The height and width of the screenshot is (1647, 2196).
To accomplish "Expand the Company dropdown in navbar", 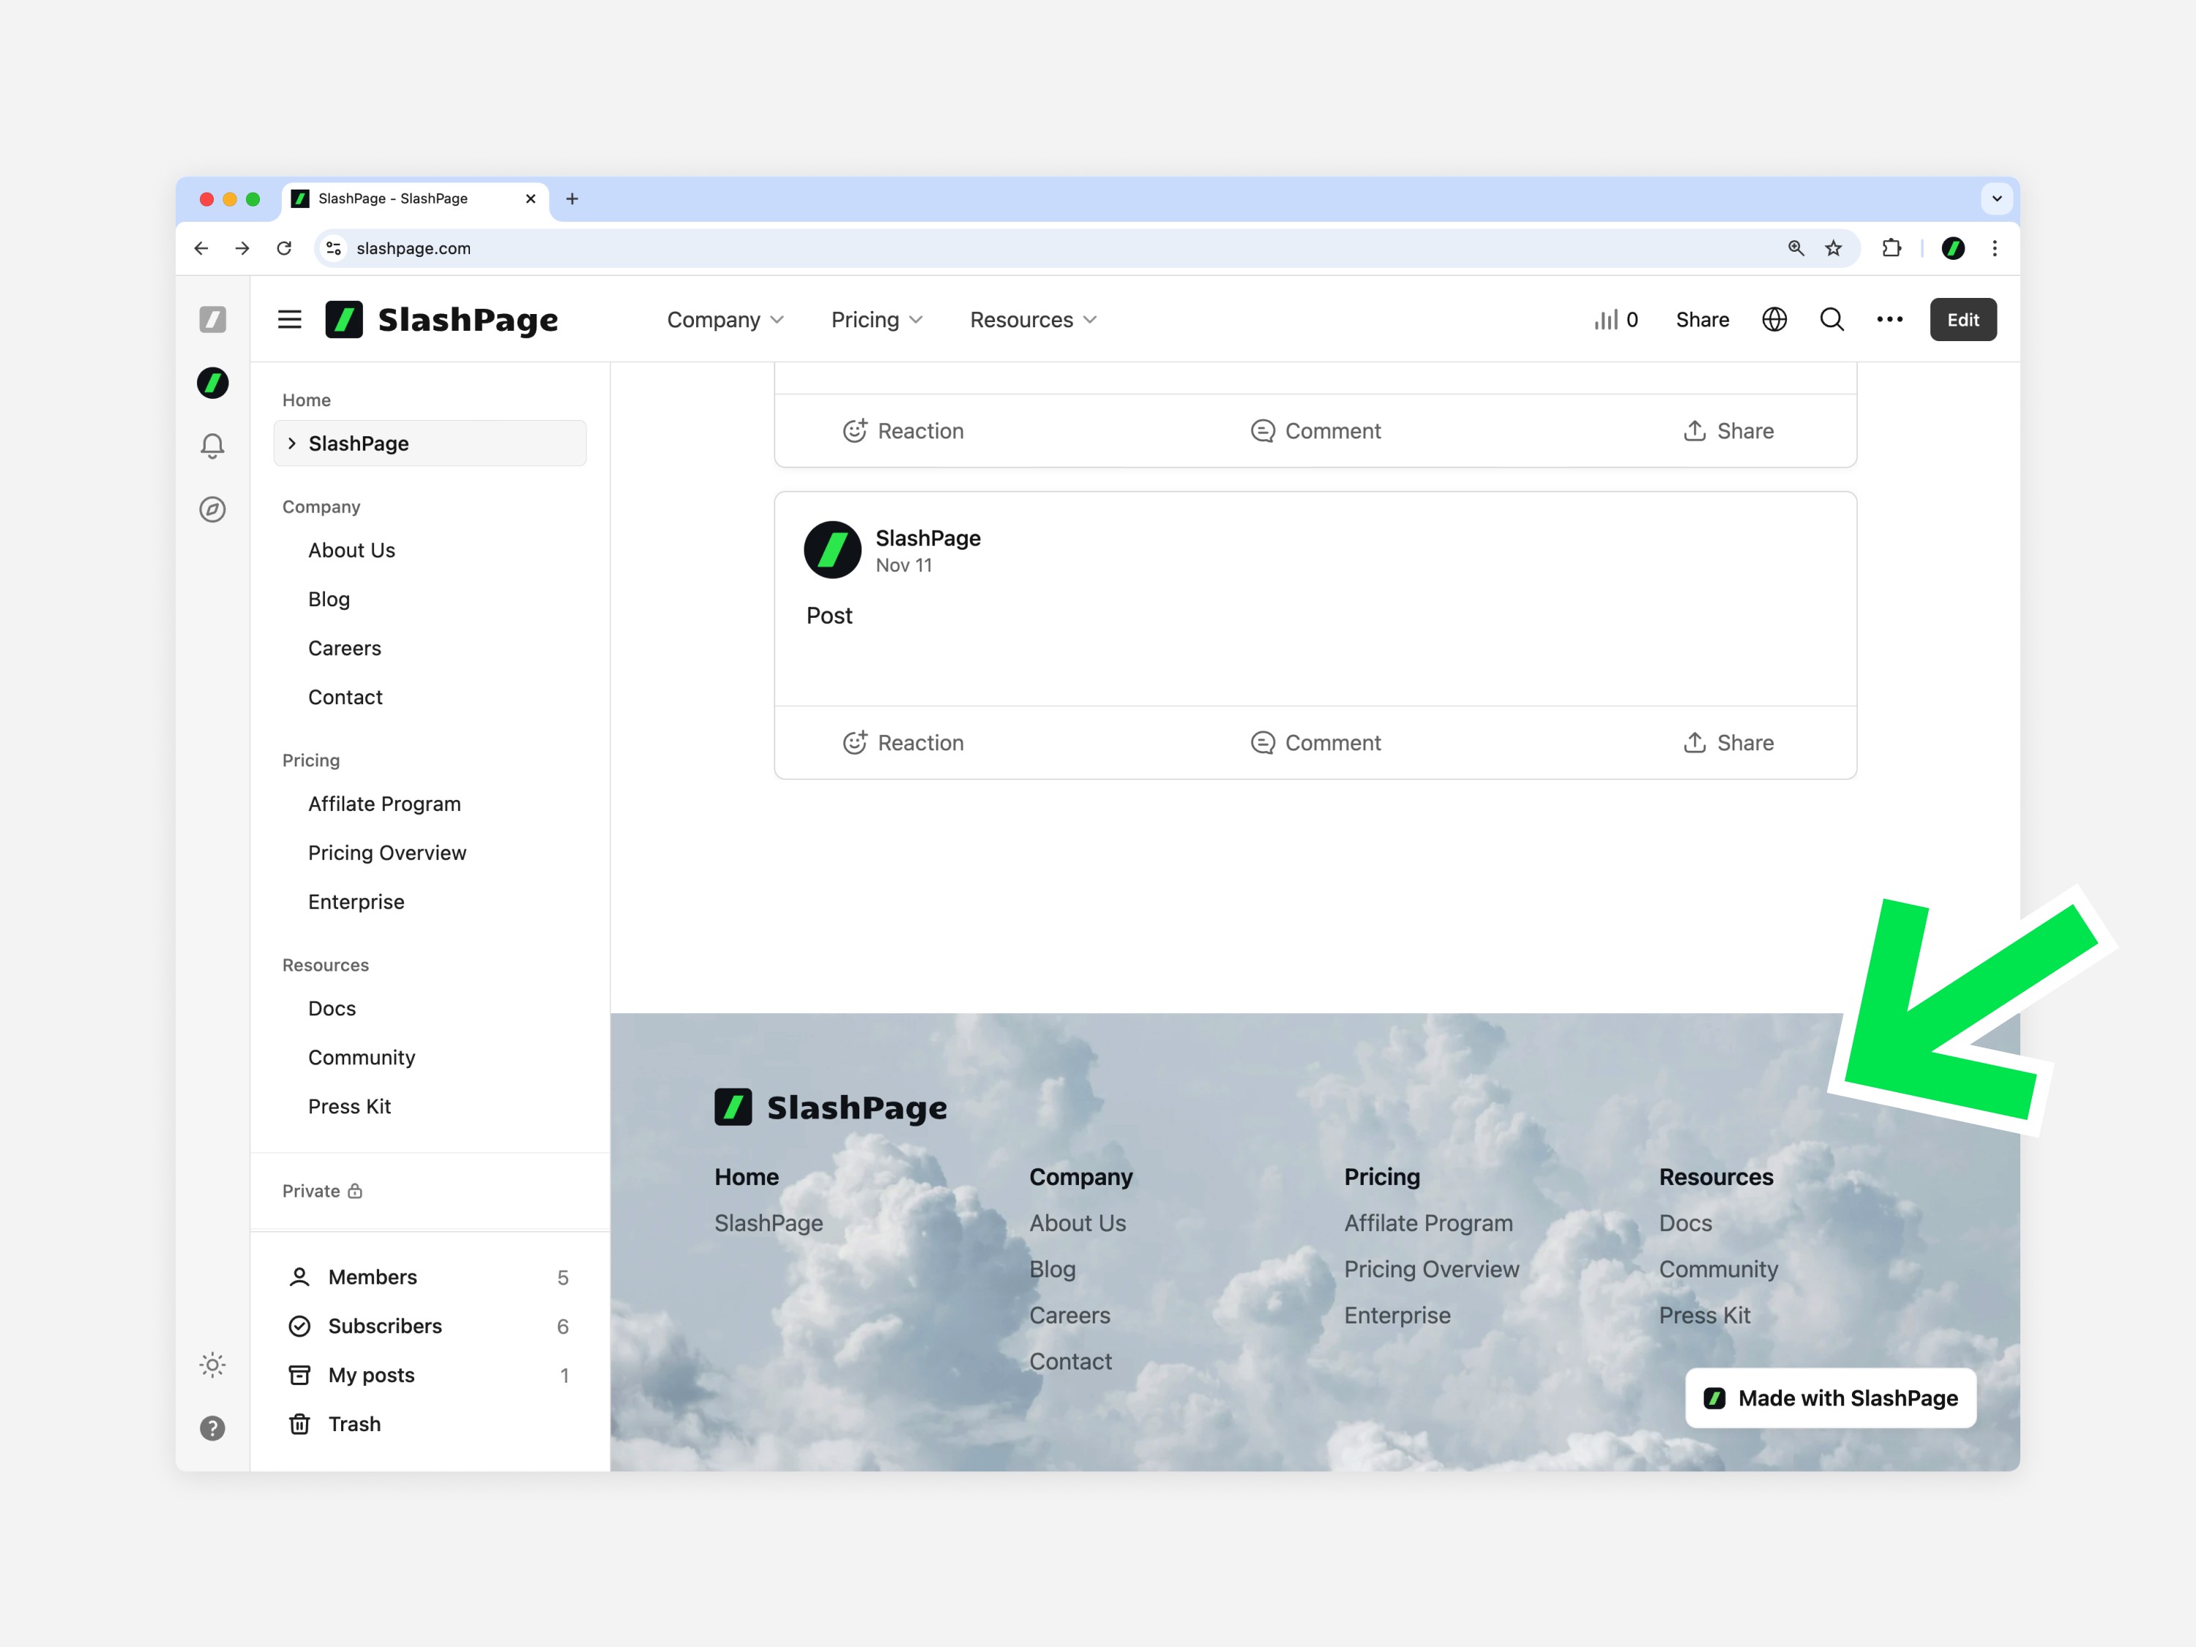I will (x=725, y=320).
